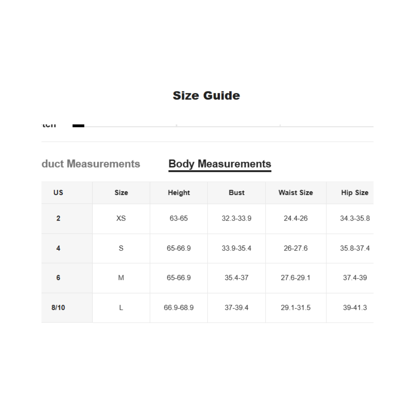Click the 26-27.6 waist cell
The image size is (415, 415).
295,249
